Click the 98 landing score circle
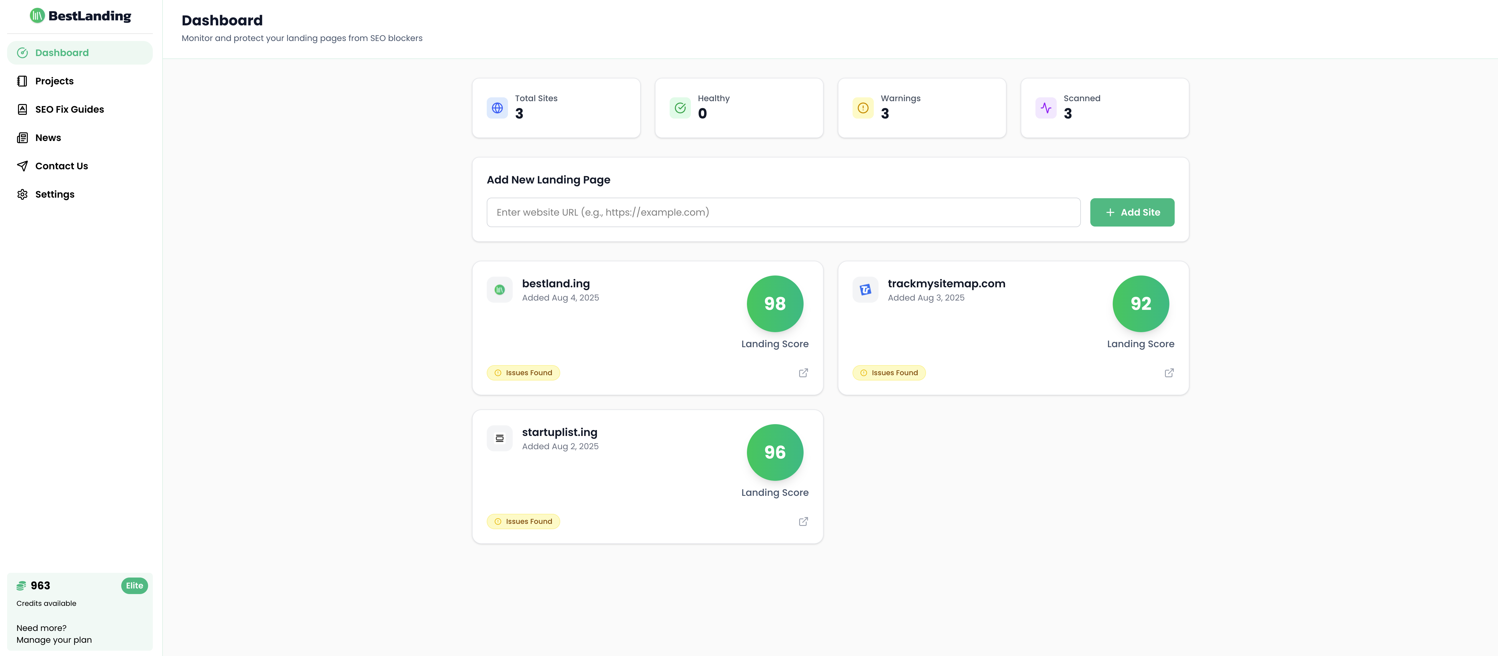This screenshot has width=1498, height=656. 775,304
